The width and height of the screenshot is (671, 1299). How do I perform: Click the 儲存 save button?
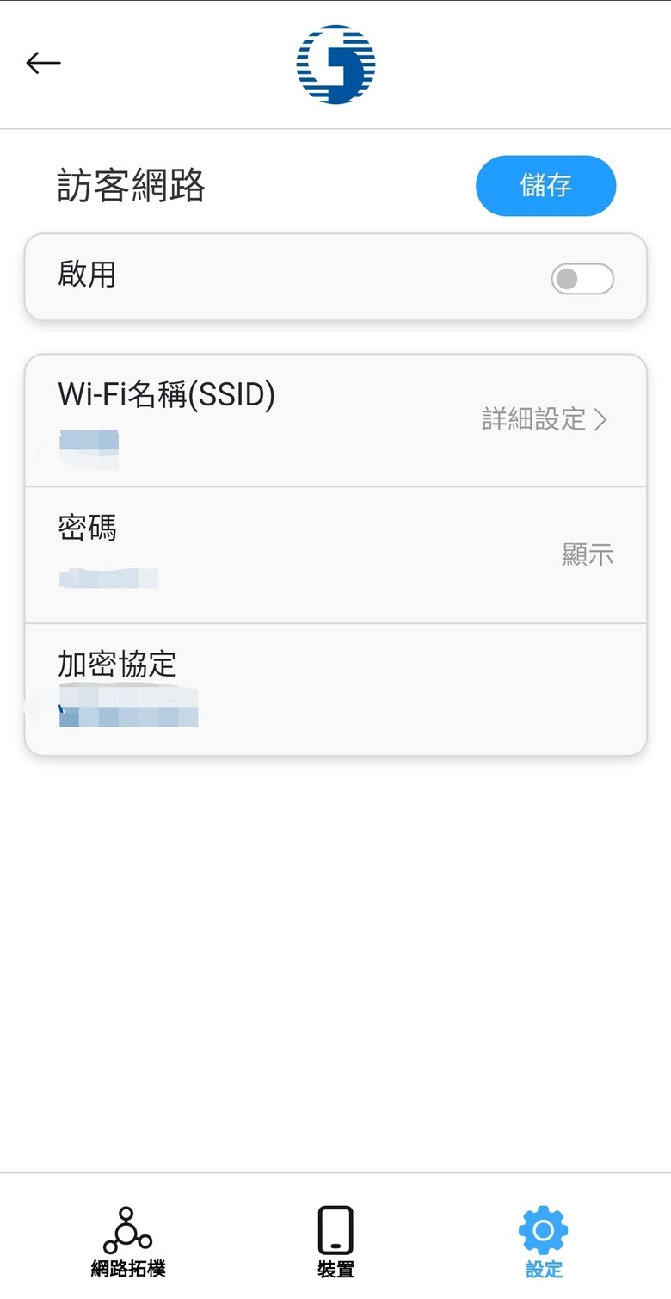click(x=545, y=185)
